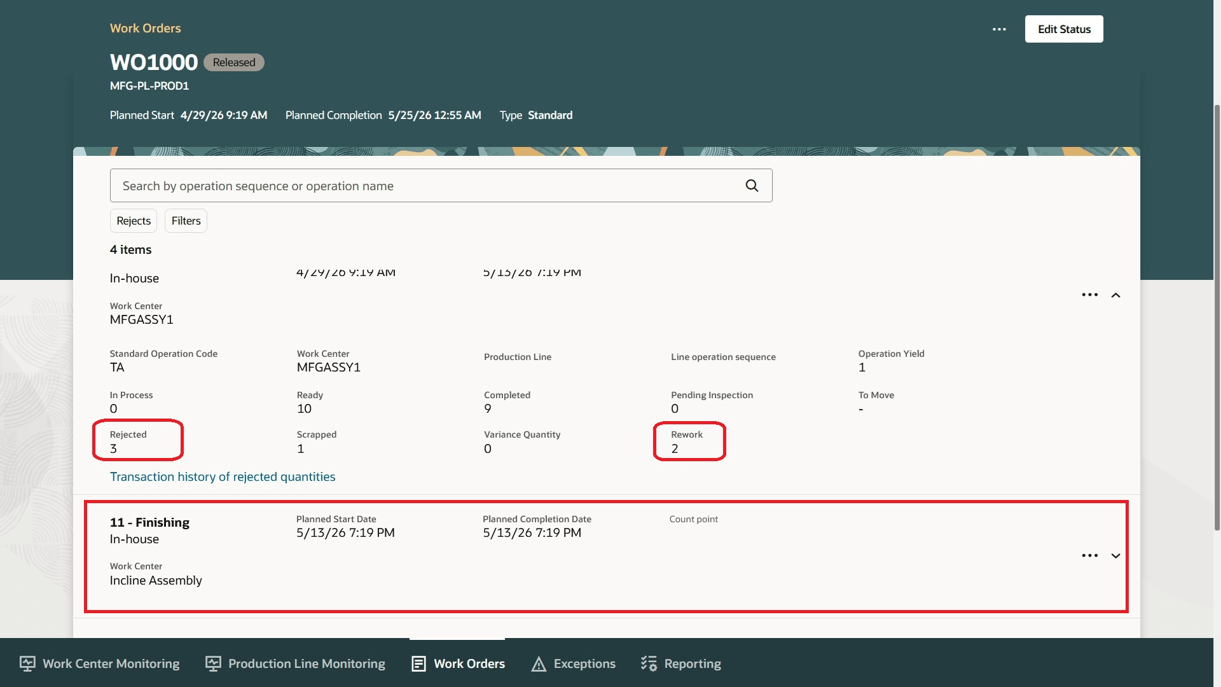Screen dimensions: 1221x687
Task: Switch to the Reporting tab
Action: tap(680, 663)
